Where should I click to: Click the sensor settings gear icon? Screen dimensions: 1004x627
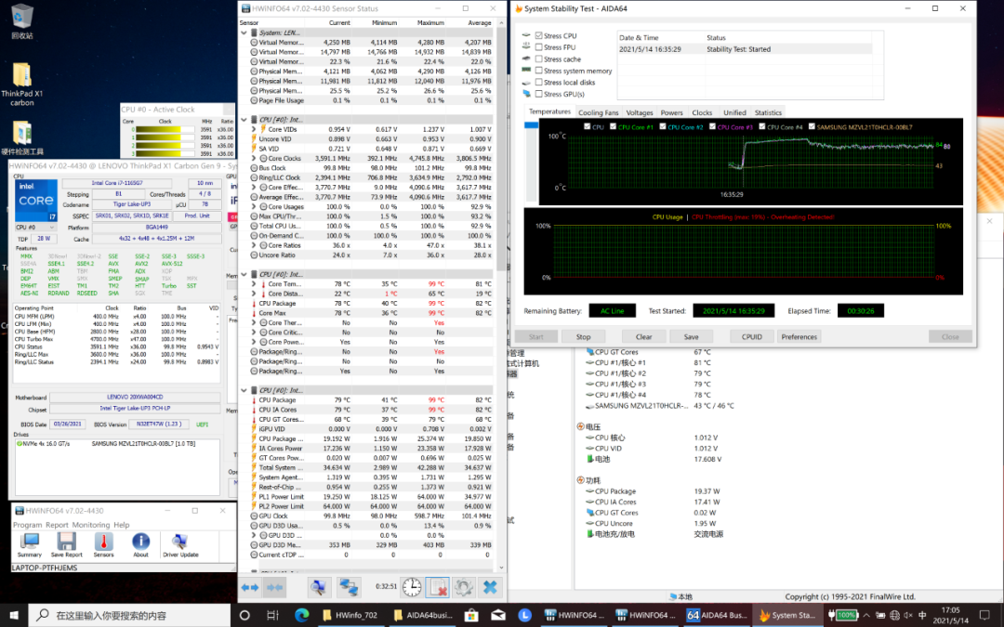pos(463,587)
